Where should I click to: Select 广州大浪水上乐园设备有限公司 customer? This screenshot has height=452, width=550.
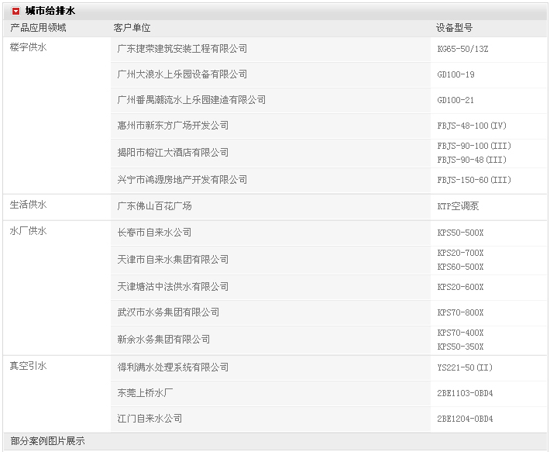(182, 74)
